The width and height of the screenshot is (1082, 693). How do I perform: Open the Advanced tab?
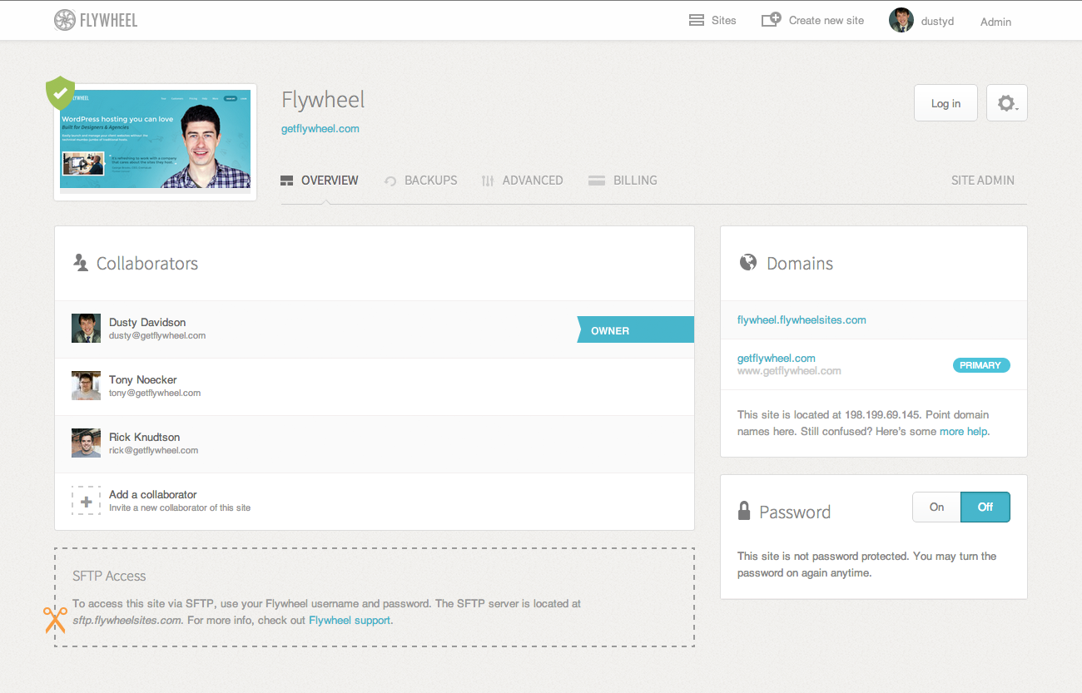523,181
